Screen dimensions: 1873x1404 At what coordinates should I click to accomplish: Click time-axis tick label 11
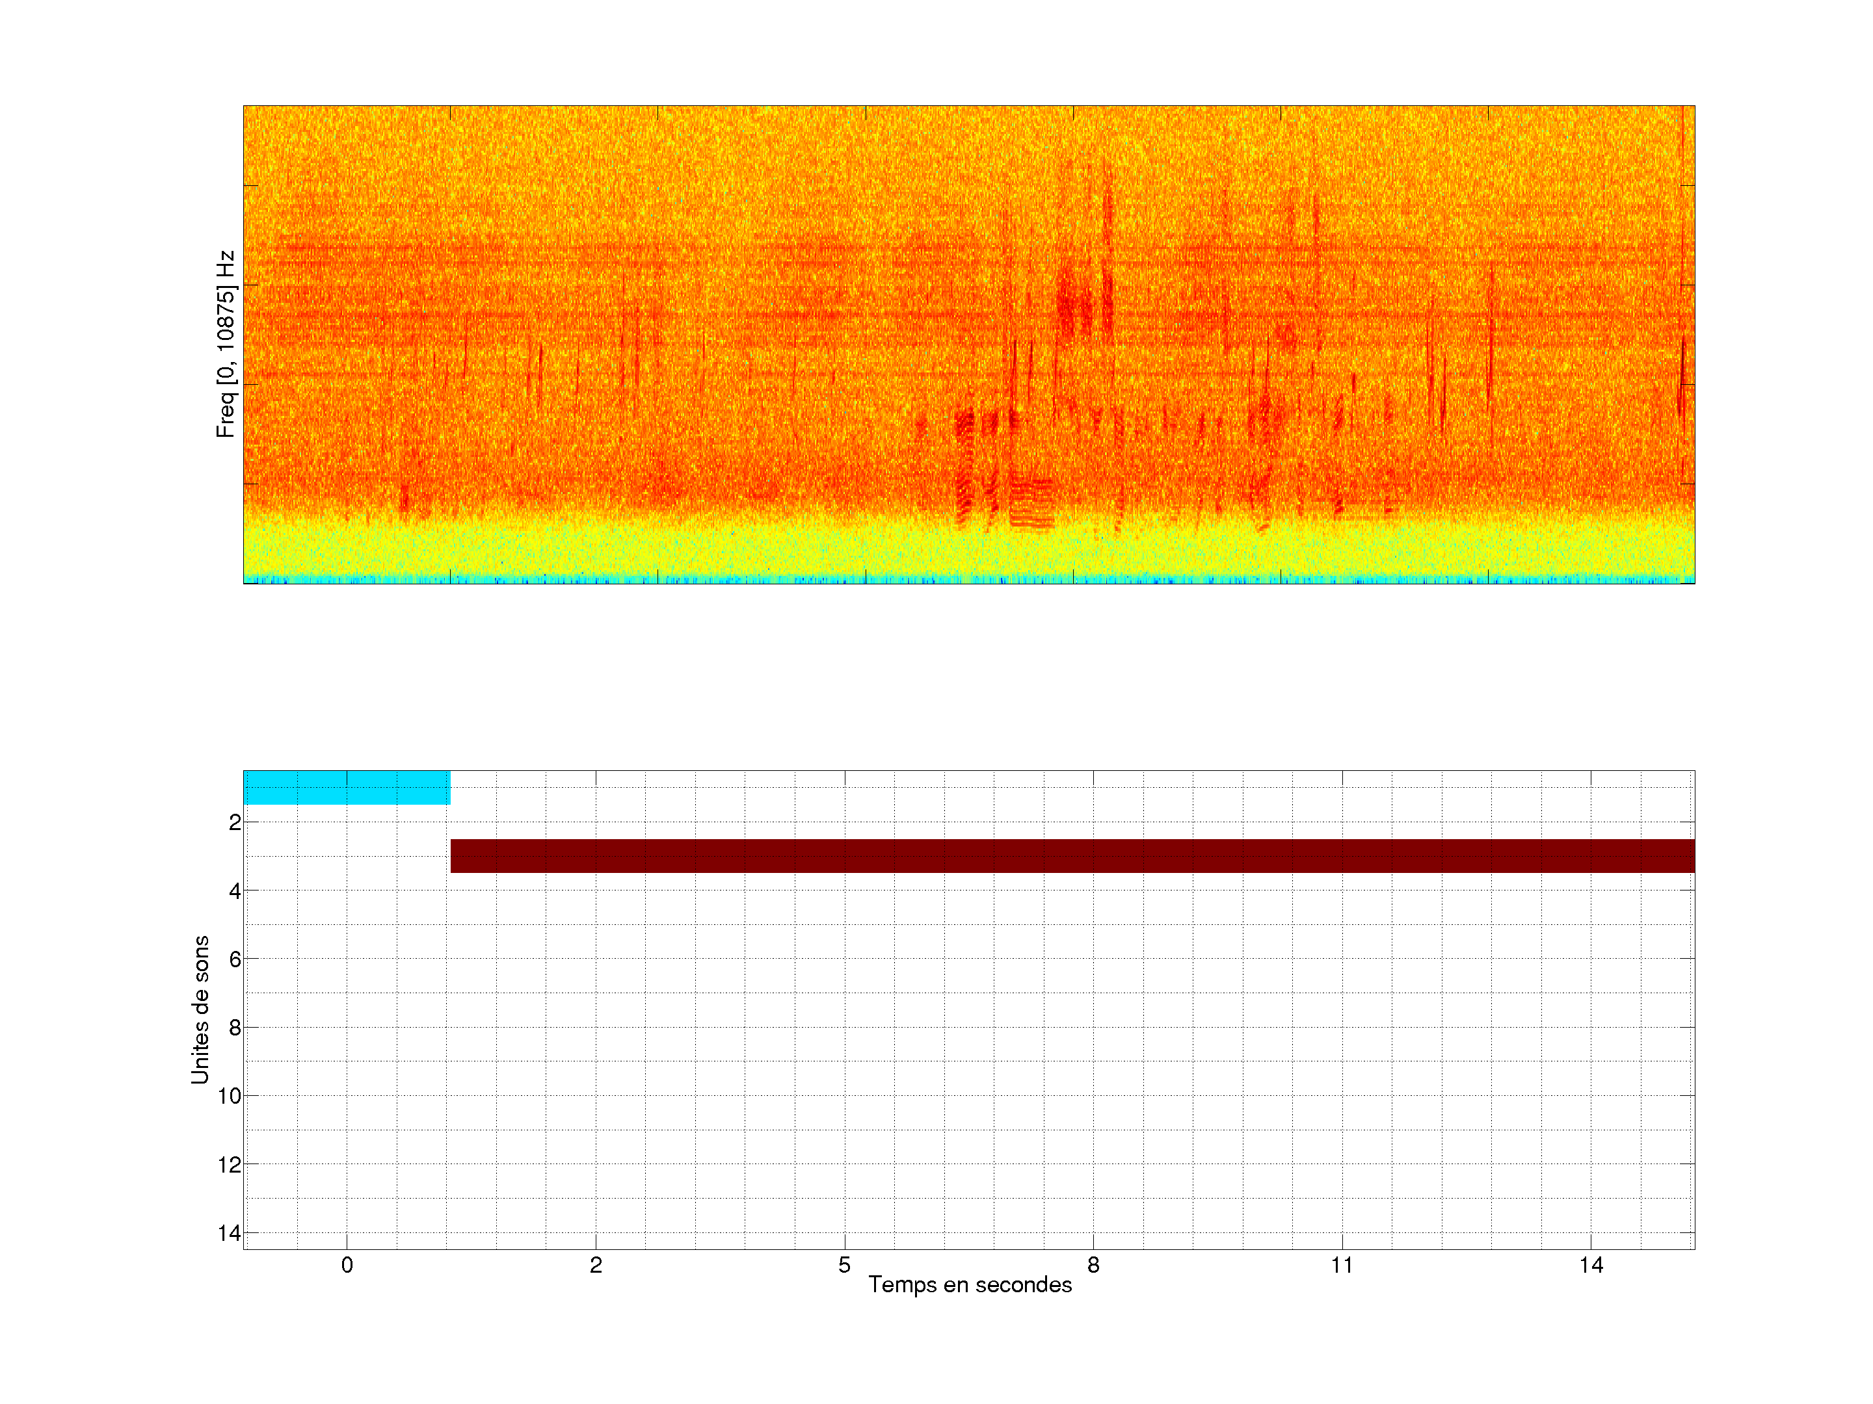click(1341, 1265)
